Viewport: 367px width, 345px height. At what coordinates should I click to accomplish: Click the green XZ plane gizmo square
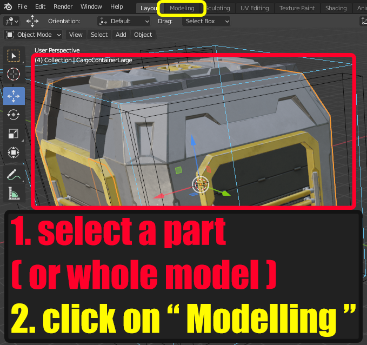(178, 170)
